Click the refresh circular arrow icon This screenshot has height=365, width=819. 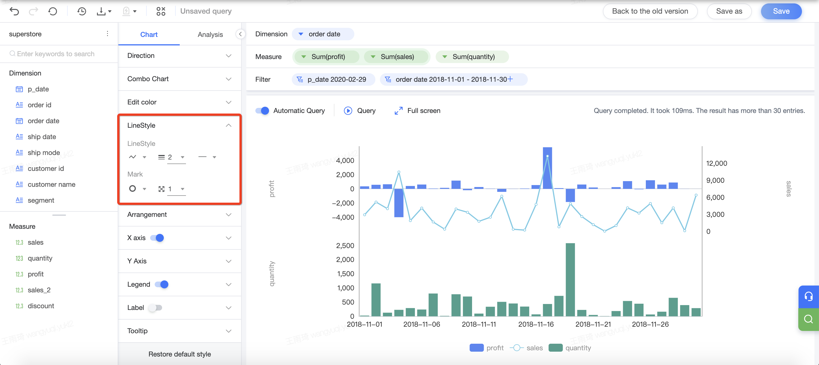tap(53, 11)
